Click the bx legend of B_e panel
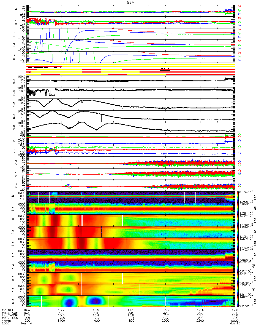The height and width of the screenshot is (331, 256). [x=239, y=60]
